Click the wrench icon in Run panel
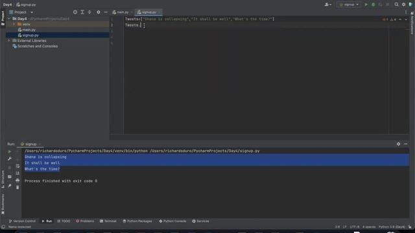 [x=10, y=159]
